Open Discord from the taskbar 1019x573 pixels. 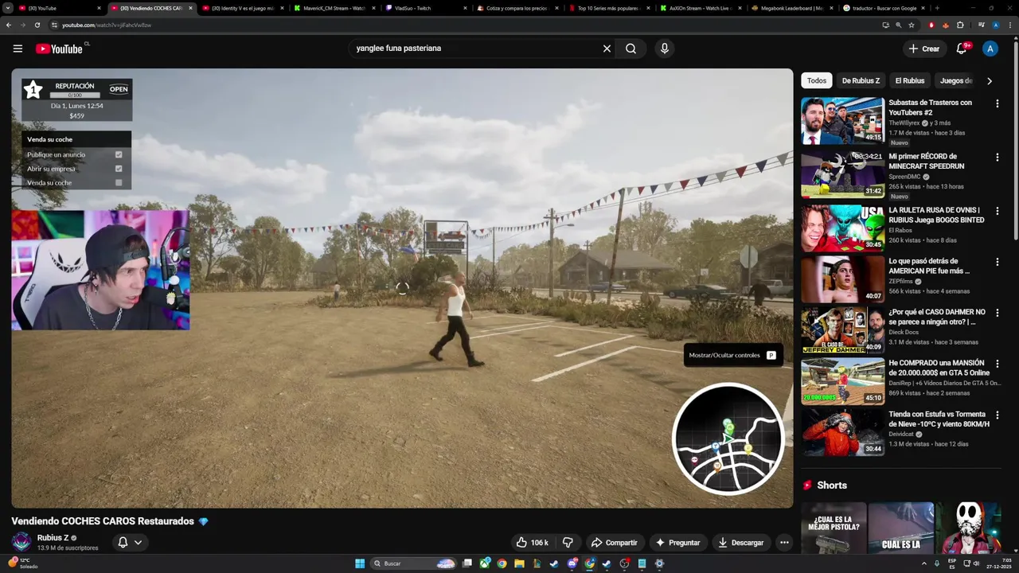point(572,563)
